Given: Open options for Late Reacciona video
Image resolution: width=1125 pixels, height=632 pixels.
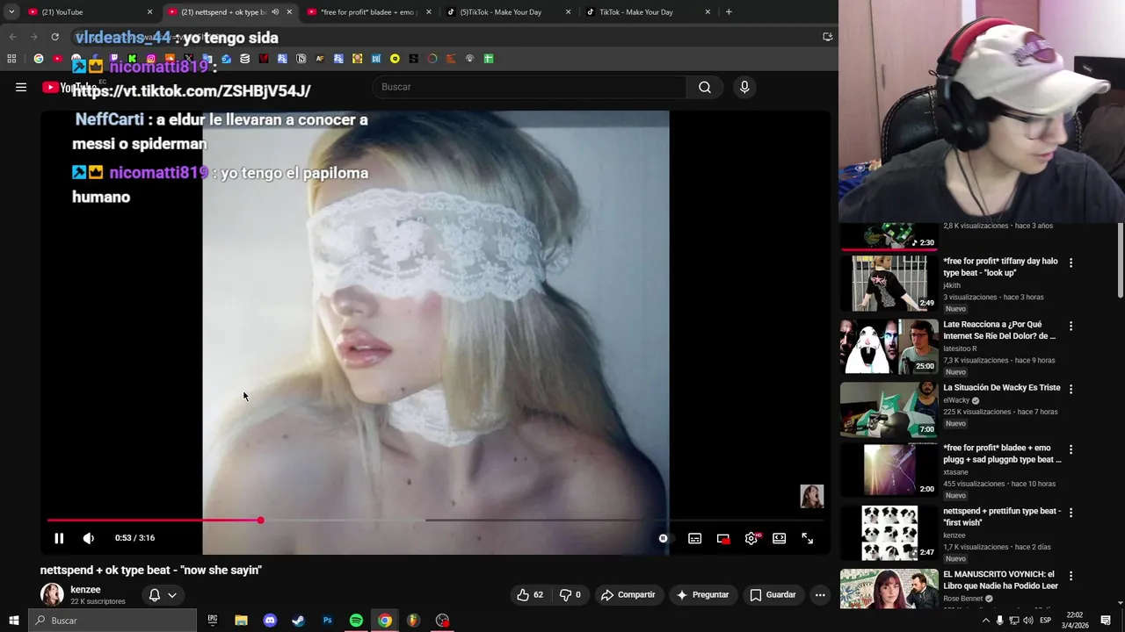Looking at the screenshot, I should (x=1071, y=326).
